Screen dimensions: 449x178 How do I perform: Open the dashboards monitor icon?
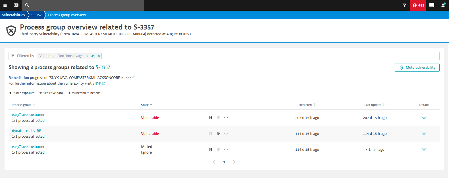(16, 5)
